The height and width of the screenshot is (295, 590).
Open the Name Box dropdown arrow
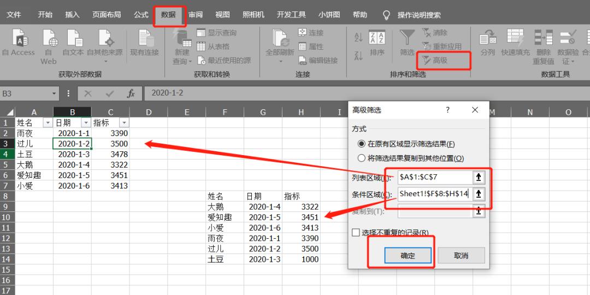click(x=54, y=93)
